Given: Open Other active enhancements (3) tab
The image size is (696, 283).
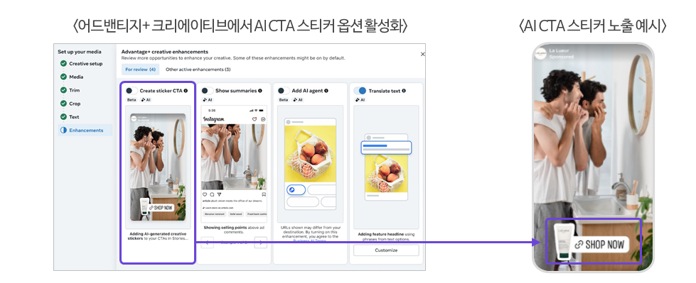Looking at the screenshot, I should (198, 70).
